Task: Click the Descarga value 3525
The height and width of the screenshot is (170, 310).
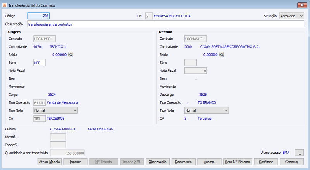Action: pyautogui.click(x=203, y=95)
